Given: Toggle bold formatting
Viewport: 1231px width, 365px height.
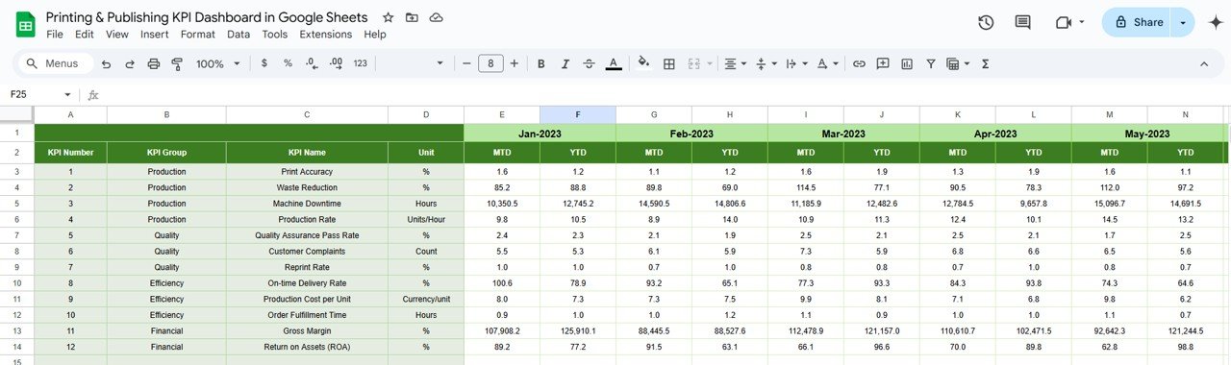Looking at the screenshot, I should pyautogui.click(x=540, y=63).
